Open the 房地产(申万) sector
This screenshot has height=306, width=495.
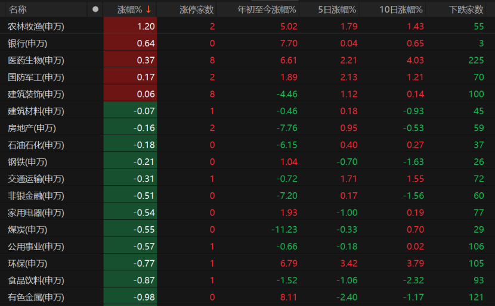pyautogui.click(x=32, y=128)
